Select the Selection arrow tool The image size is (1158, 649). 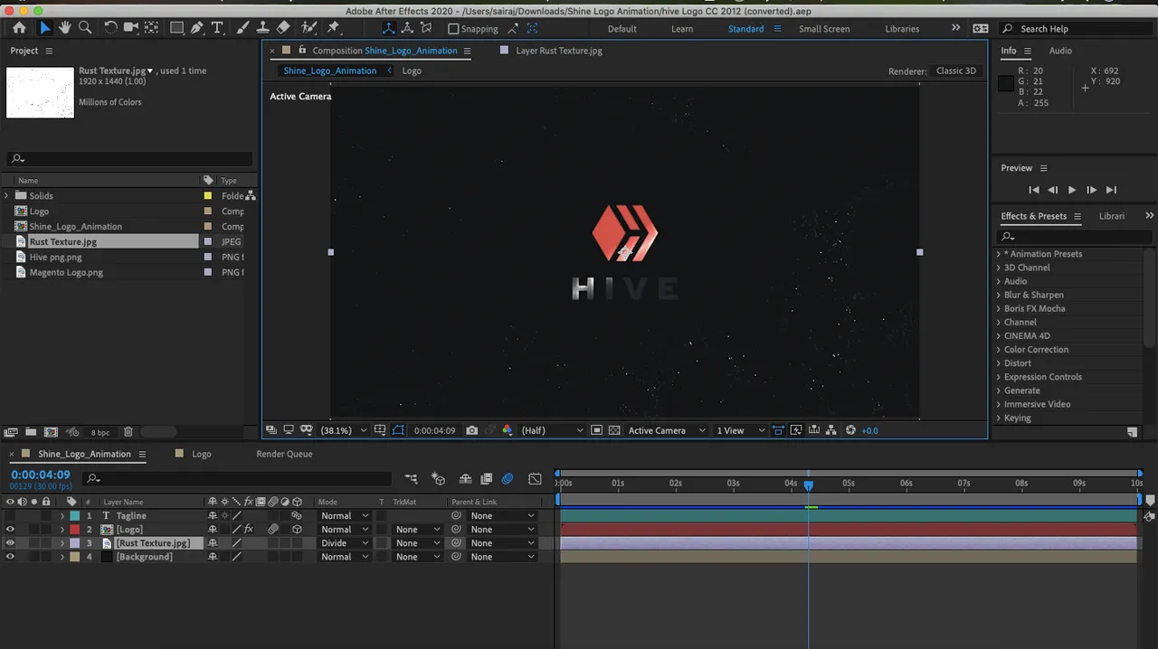pos(44,28)
